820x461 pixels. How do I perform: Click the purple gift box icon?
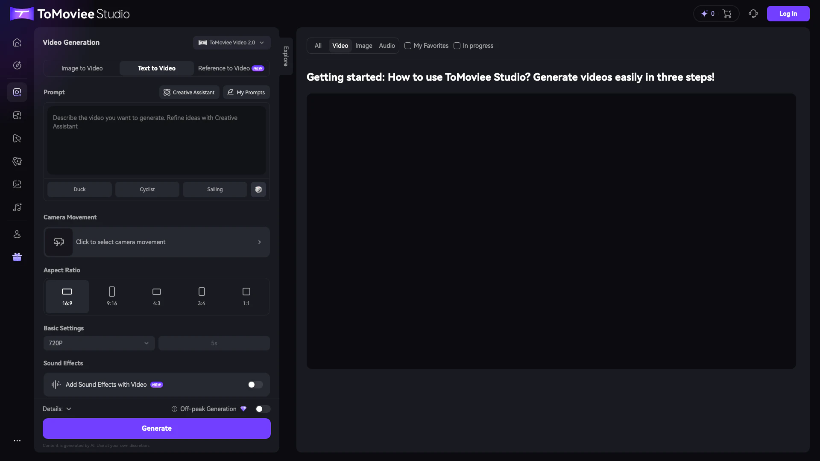pos(17,257)
